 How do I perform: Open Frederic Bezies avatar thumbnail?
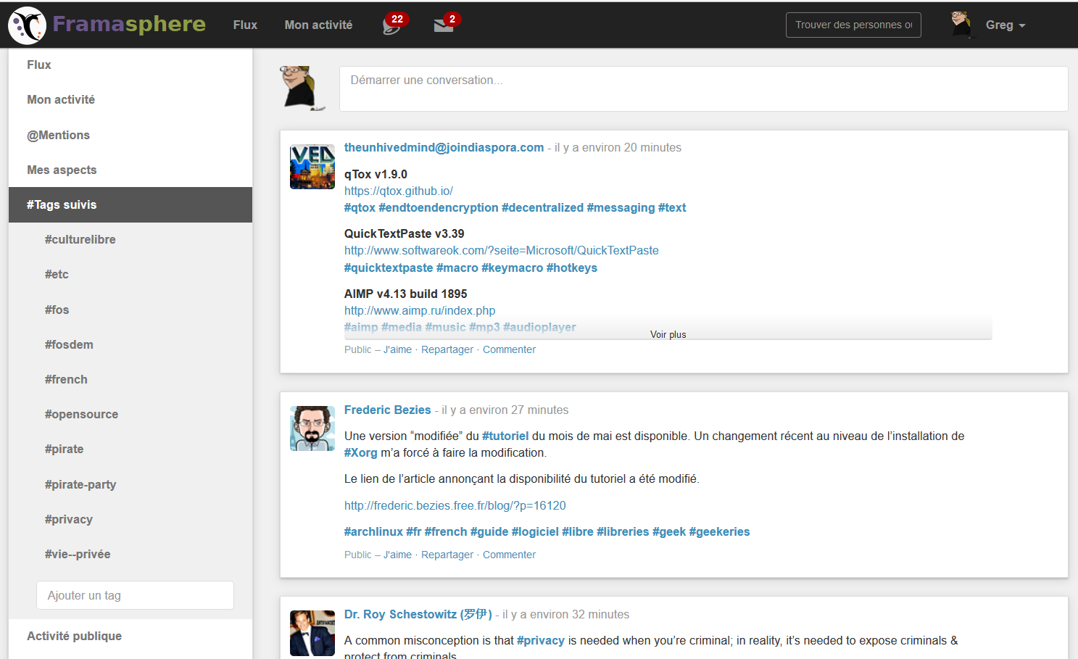[312, 428]
